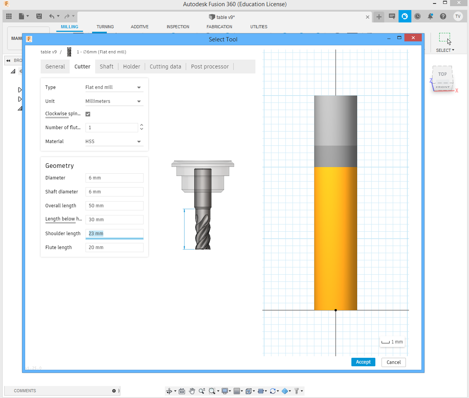The image size is (469, 398).
Task: Open the Grid settings dropdown arrow
Action: [242, 391]
